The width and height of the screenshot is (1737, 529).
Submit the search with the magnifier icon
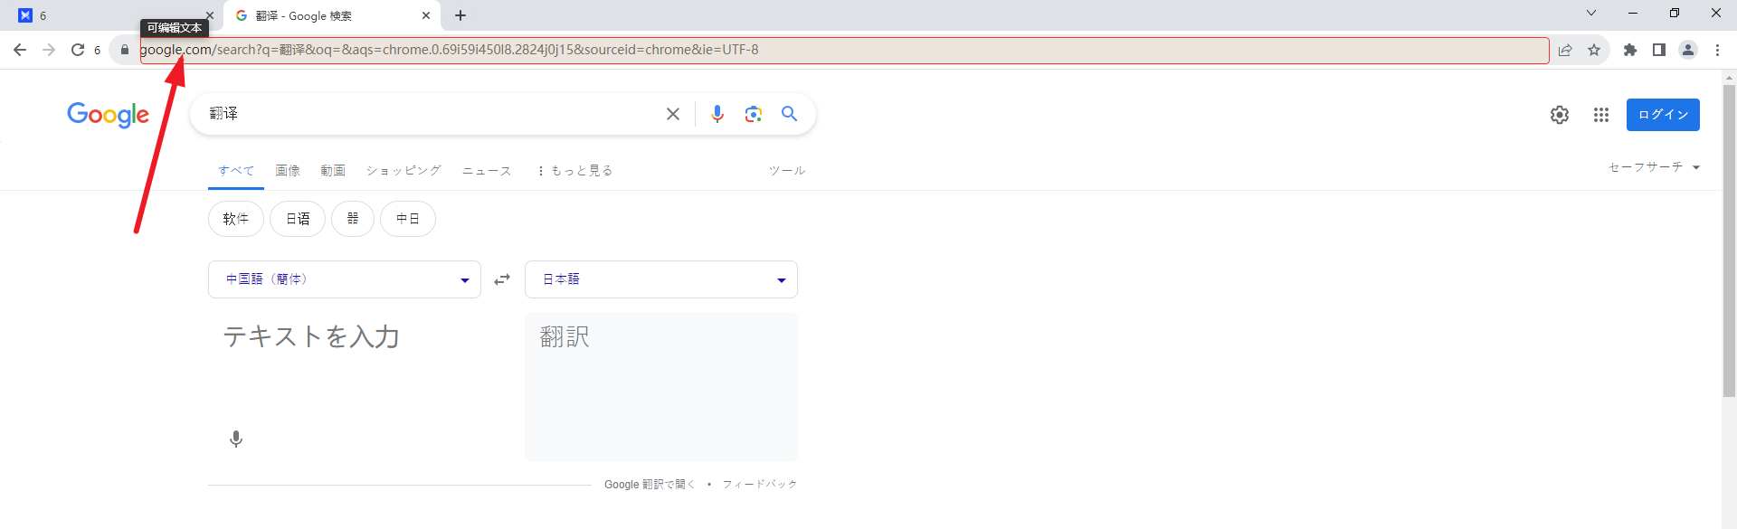tap(790, 114)
